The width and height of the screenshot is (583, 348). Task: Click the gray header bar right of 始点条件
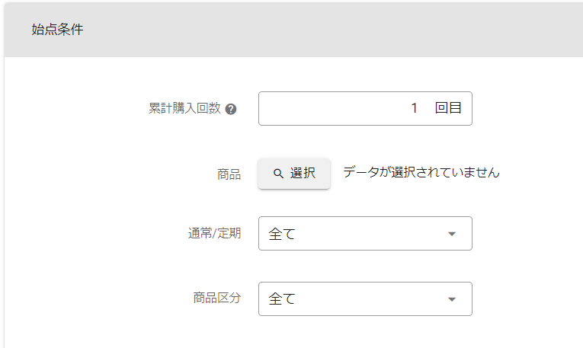[343, 30]
